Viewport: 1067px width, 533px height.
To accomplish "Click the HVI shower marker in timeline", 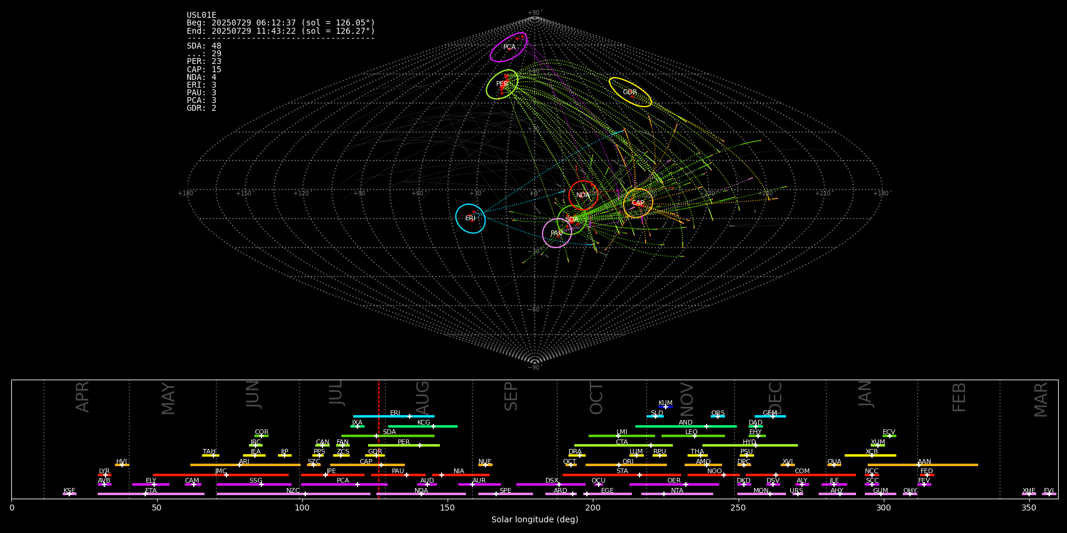I will (122, 465).
